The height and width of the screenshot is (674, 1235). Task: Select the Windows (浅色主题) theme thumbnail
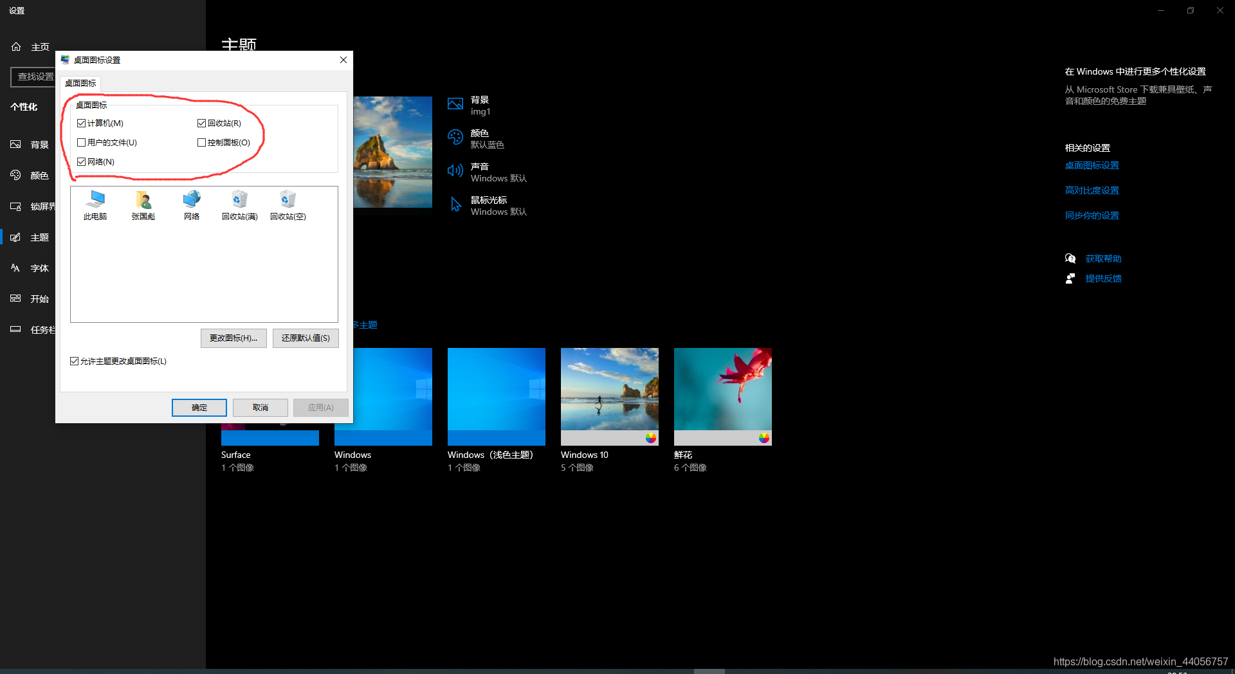tap(497, 397)
